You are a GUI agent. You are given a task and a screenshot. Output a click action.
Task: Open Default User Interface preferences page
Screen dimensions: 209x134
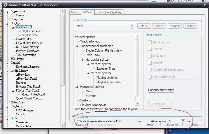pyautogui.click(x=29, y=43)
